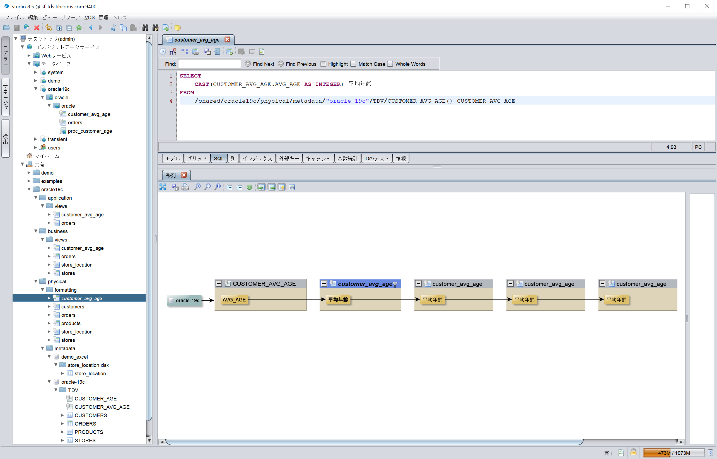Click the copy icon in main toolbar
The width and height of the screenshot is (717, 459).
[123, 28]
